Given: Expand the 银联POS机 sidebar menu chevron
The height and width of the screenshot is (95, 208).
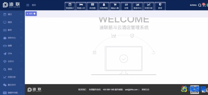Looking at the screenshot, I should click(21, 92).
